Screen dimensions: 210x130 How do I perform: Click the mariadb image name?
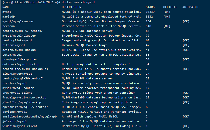tap(8, 17)
